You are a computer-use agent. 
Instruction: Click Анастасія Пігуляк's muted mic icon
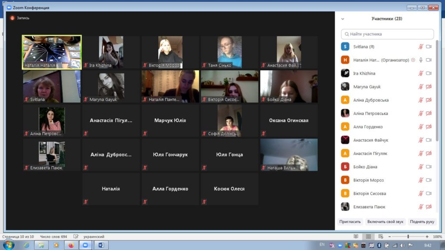421,153
